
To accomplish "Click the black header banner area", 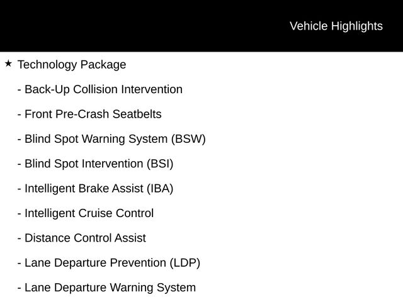I will (201, 26).
